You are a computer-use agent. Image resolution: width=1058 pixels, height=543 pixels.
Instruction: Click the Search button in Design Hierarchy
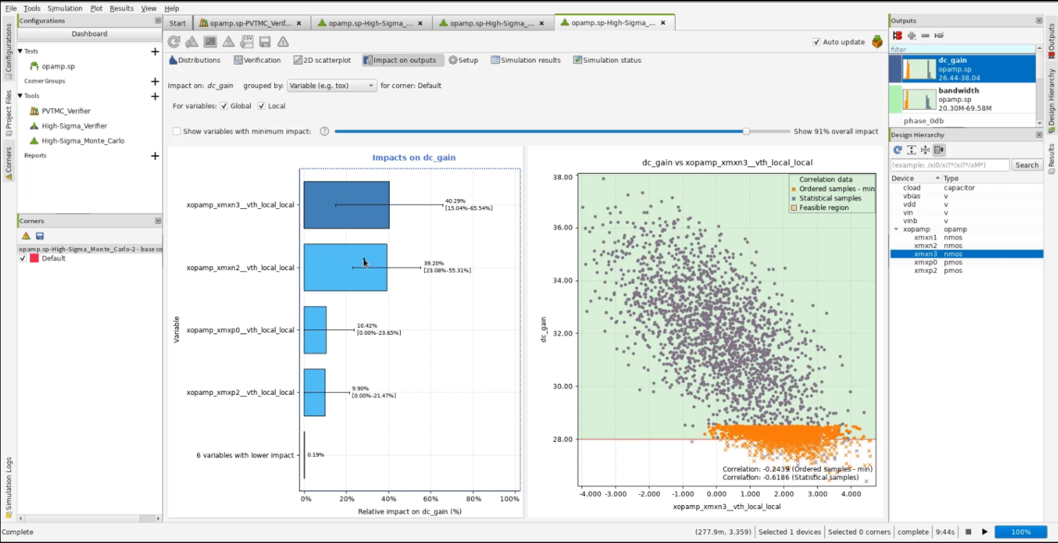pyautogui.click(x=1026, y=165)
